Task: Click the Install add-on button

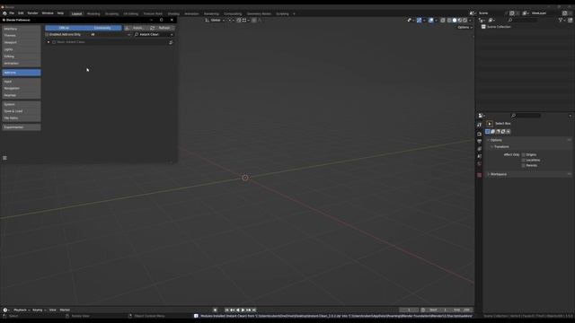Action: tap(136, 28)
